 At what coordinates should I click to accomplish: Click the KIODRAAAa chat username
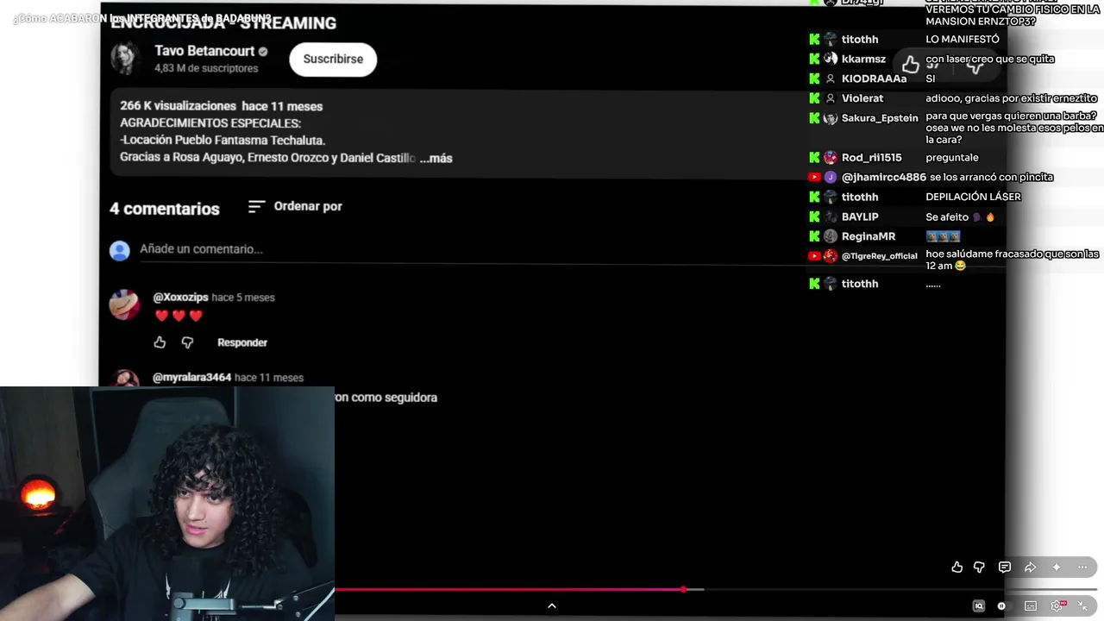tap(874, 78)
